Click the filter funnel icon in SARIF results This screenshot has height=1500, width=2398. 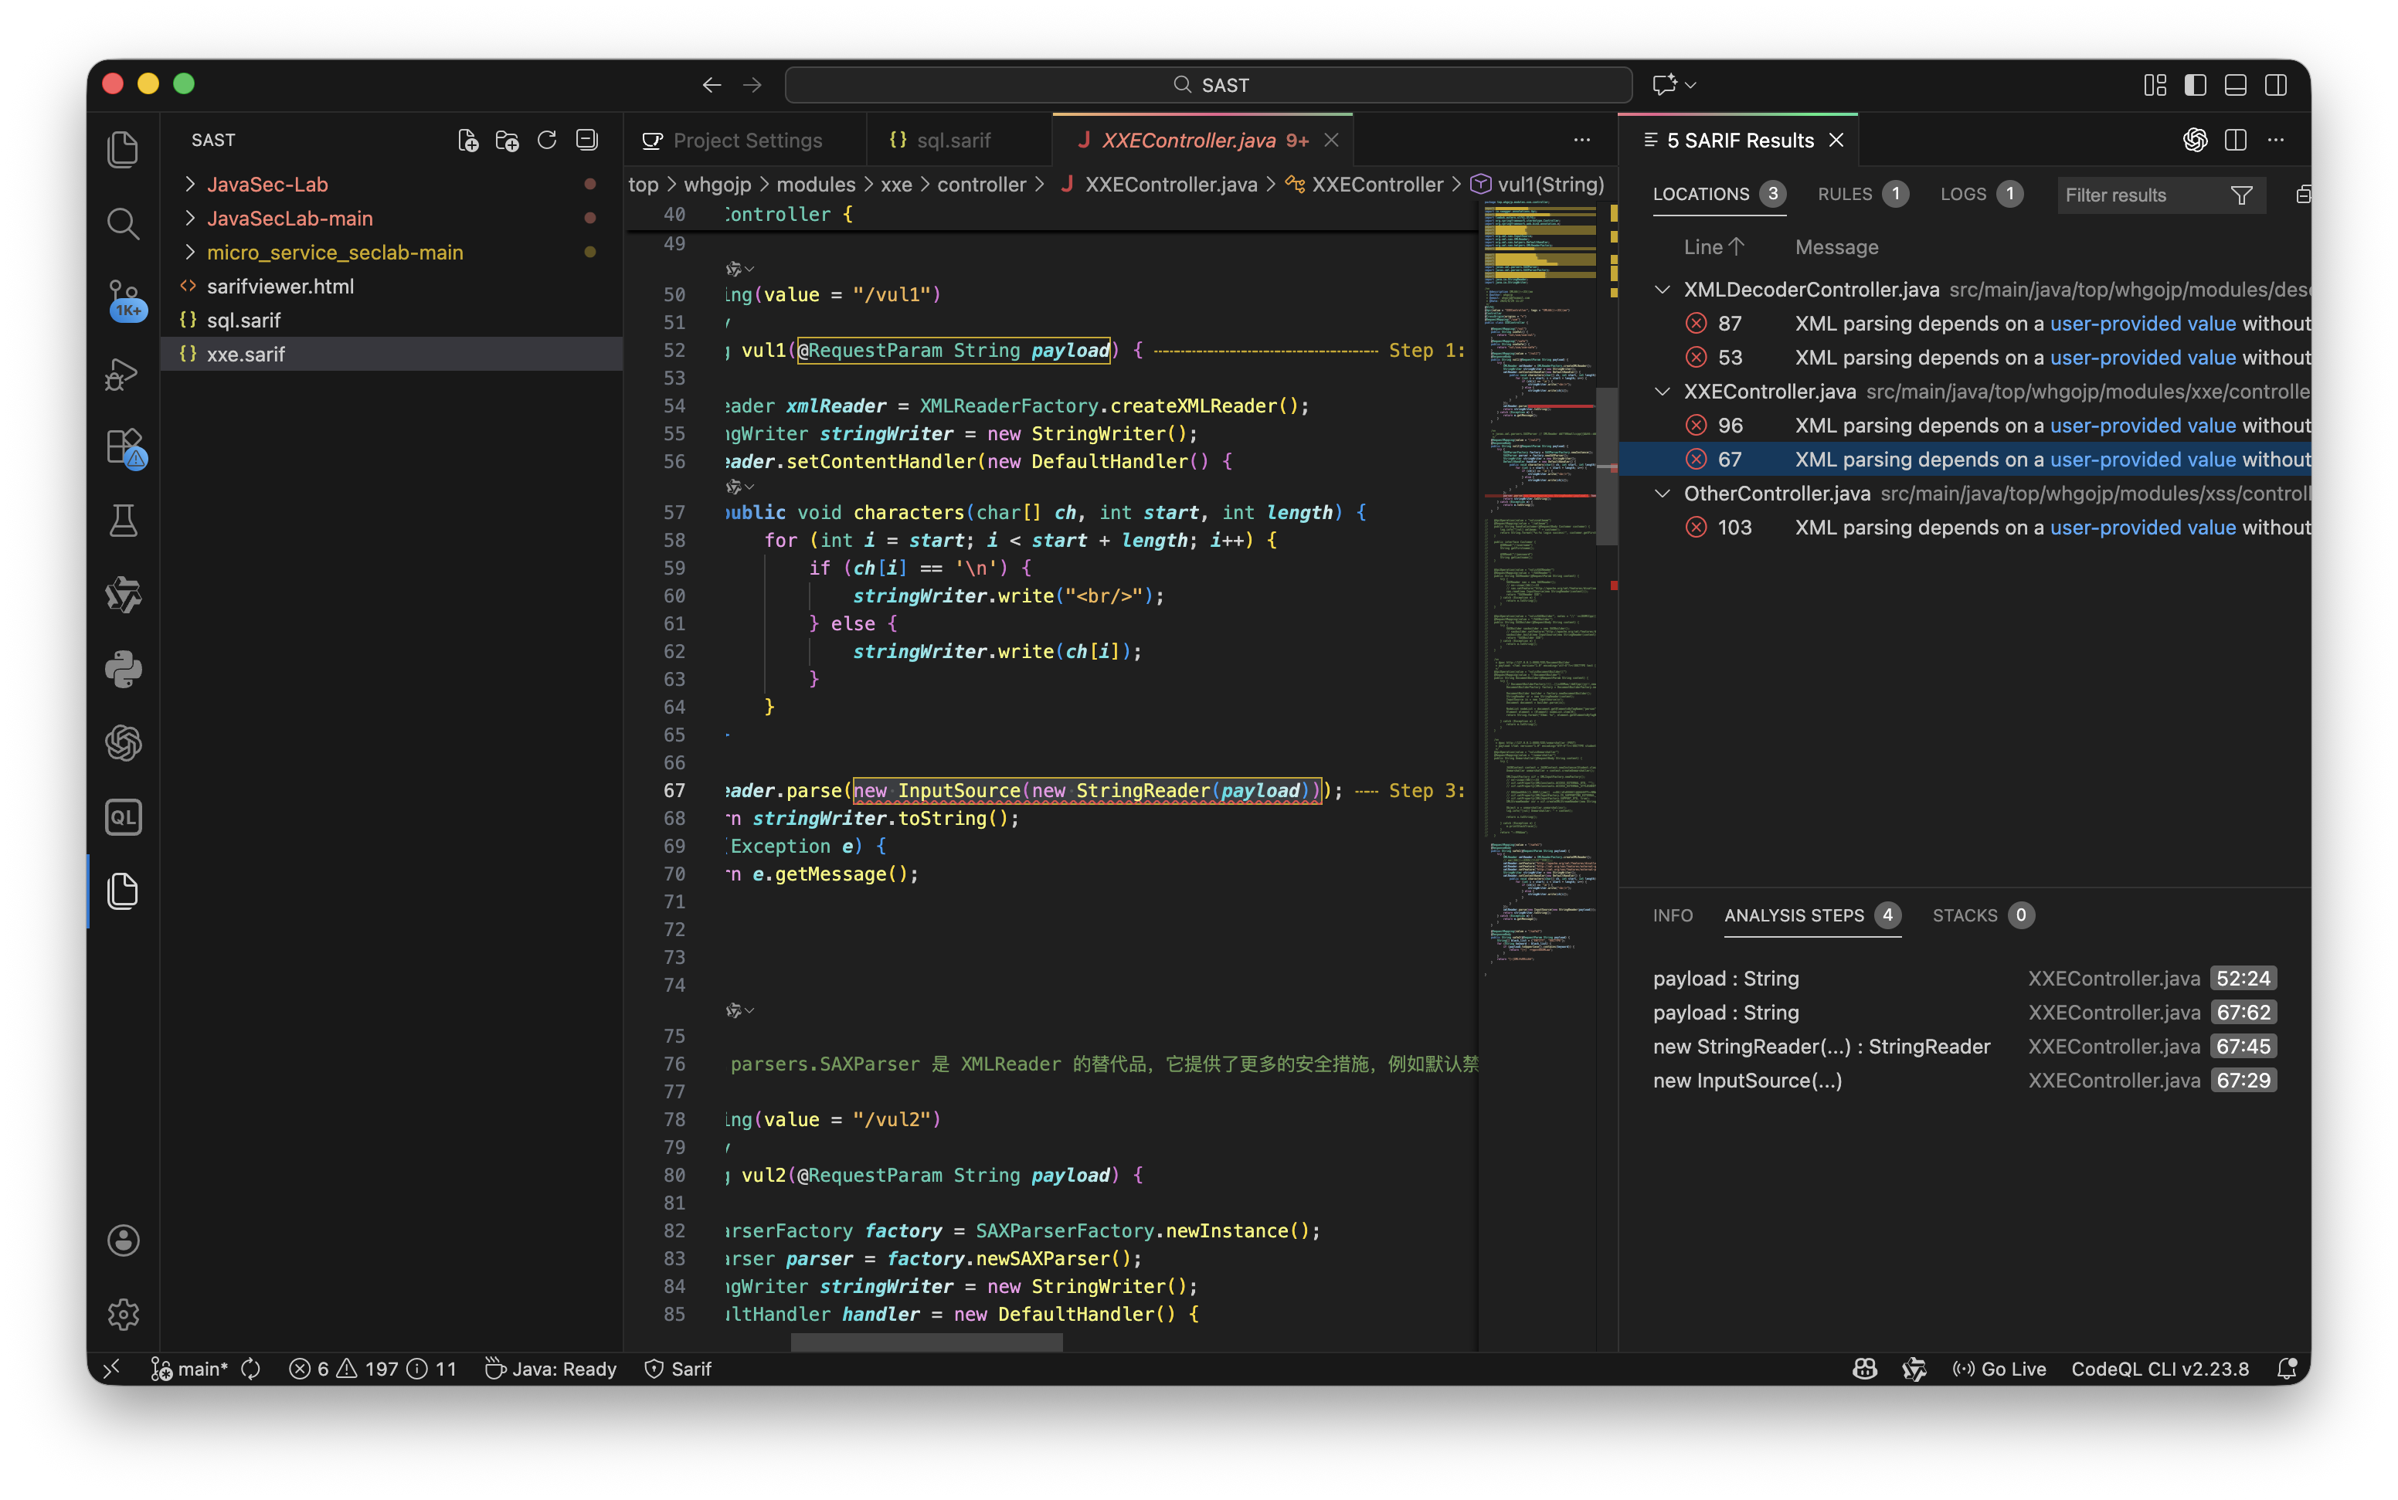click(x=2241, y=195)
